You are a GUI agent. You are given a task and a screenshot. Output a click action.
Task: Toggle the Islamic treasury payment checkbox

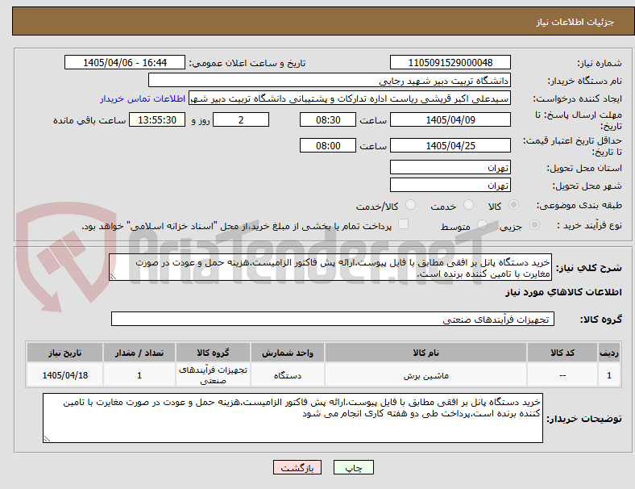(404, 224)
